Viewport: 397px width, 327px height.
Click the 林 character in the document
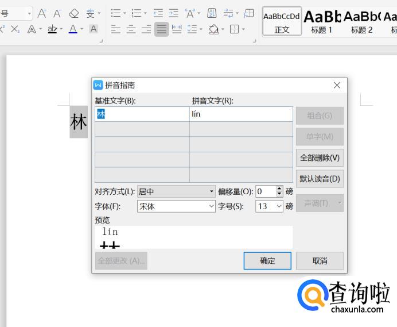click(x=79, y=122)
